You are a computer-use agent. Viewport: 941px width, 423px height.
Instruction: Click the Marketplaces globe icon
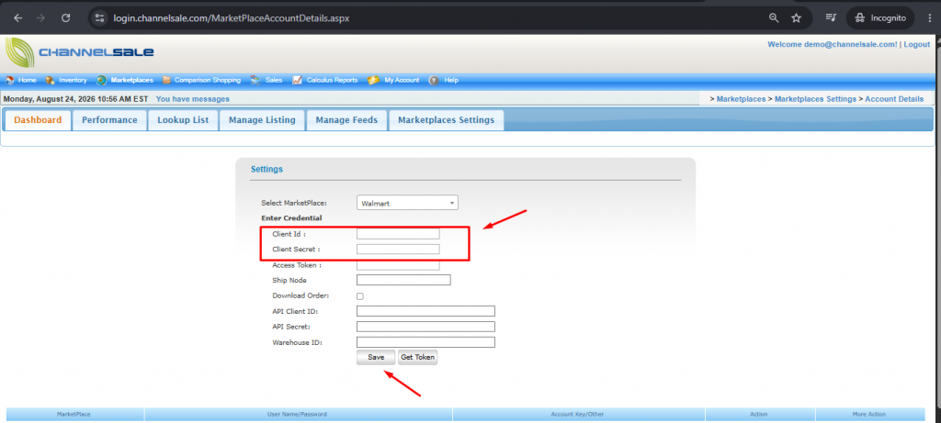coord(102,80)
